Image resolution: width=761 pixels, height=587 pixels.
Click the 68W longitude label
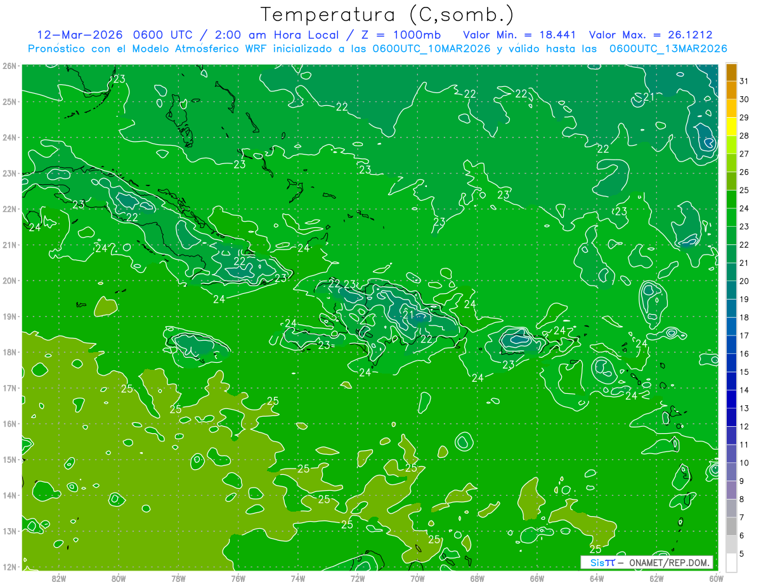pyautogui.click(x=477, y=578)
